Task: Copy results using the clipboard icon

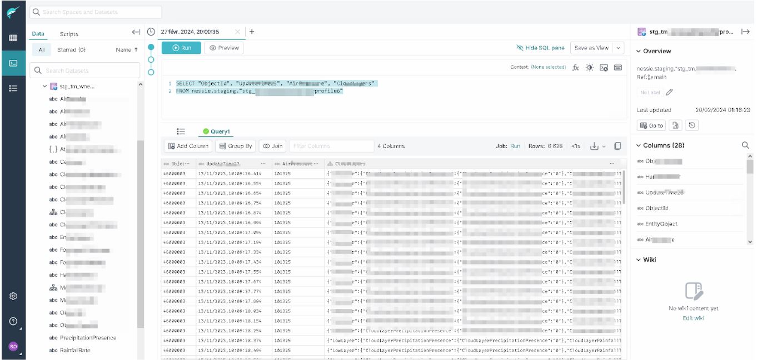Action: click(x=617, y=146)
